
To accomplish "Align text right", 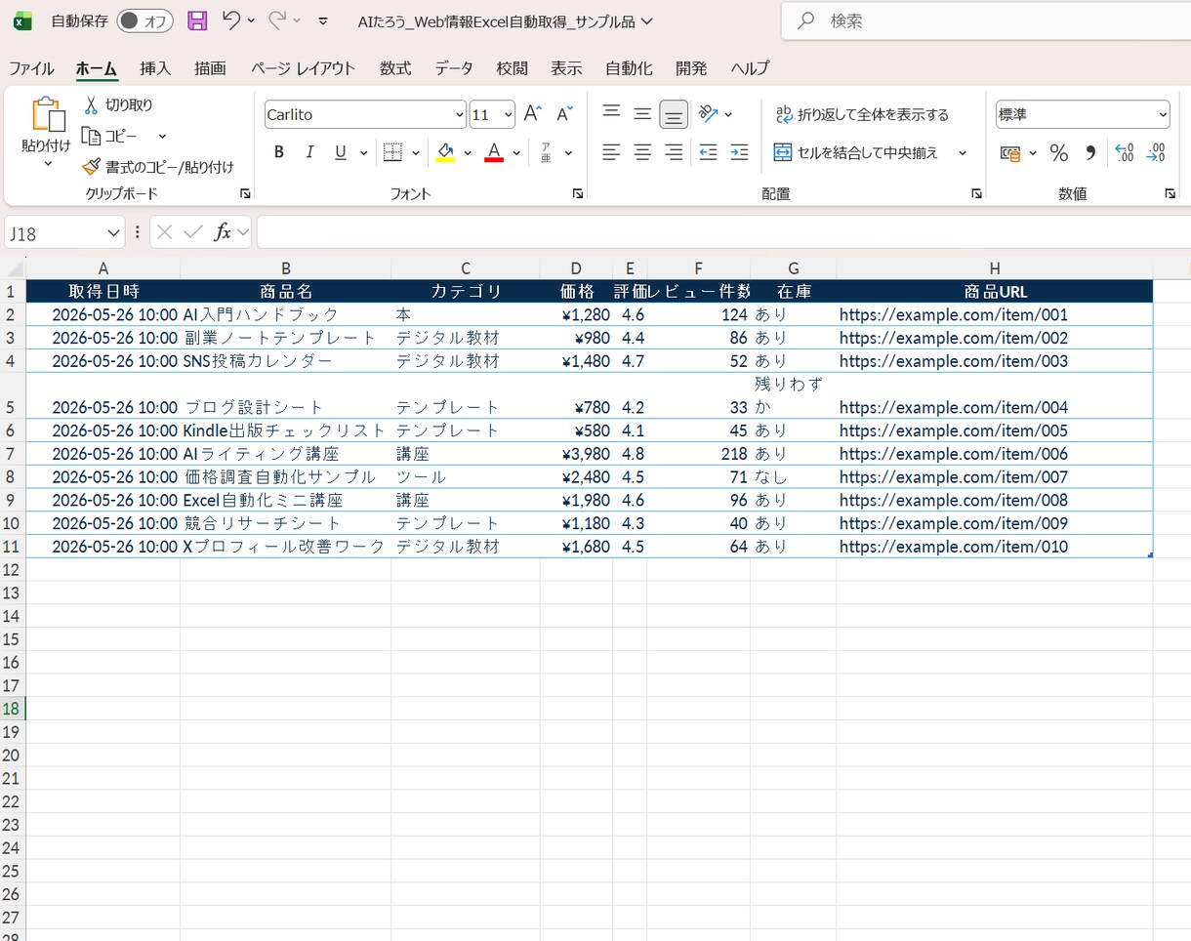I will (674, 152).
